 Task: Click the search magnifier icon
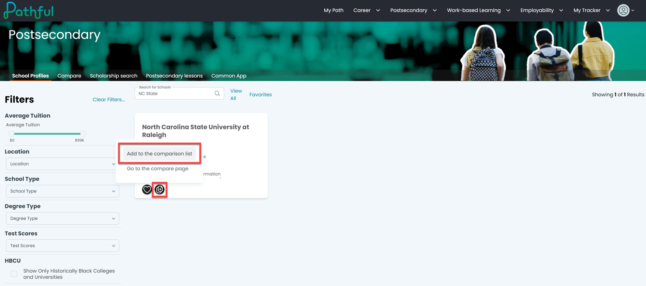click(217, 93)
